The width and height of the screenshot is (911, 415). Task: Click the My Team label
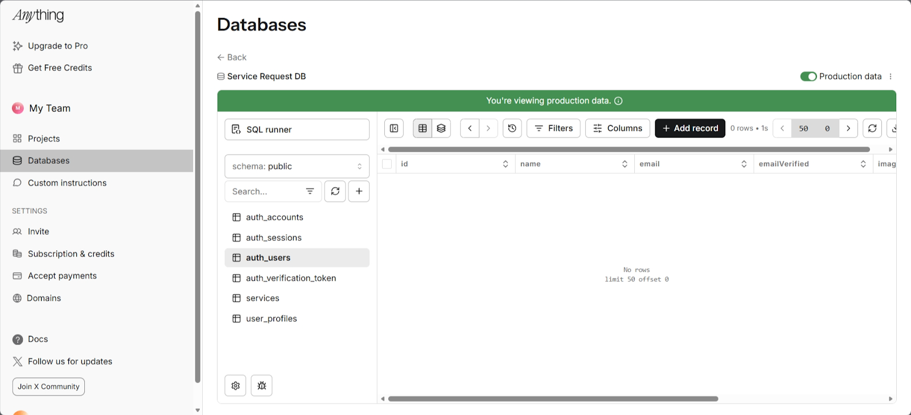[50, 109]
